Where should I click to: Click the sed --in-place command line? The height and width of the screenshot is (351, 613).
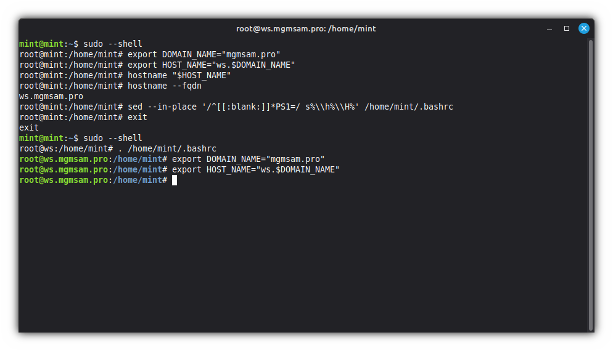tap(290, 107)
